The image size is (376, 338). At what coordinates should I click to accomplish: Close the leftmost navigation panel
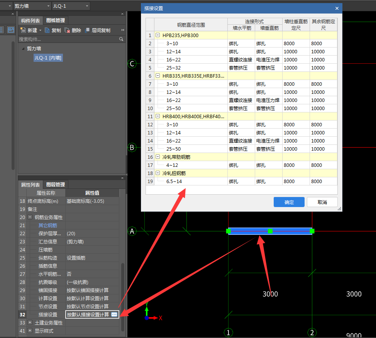(x=13, y=14)
